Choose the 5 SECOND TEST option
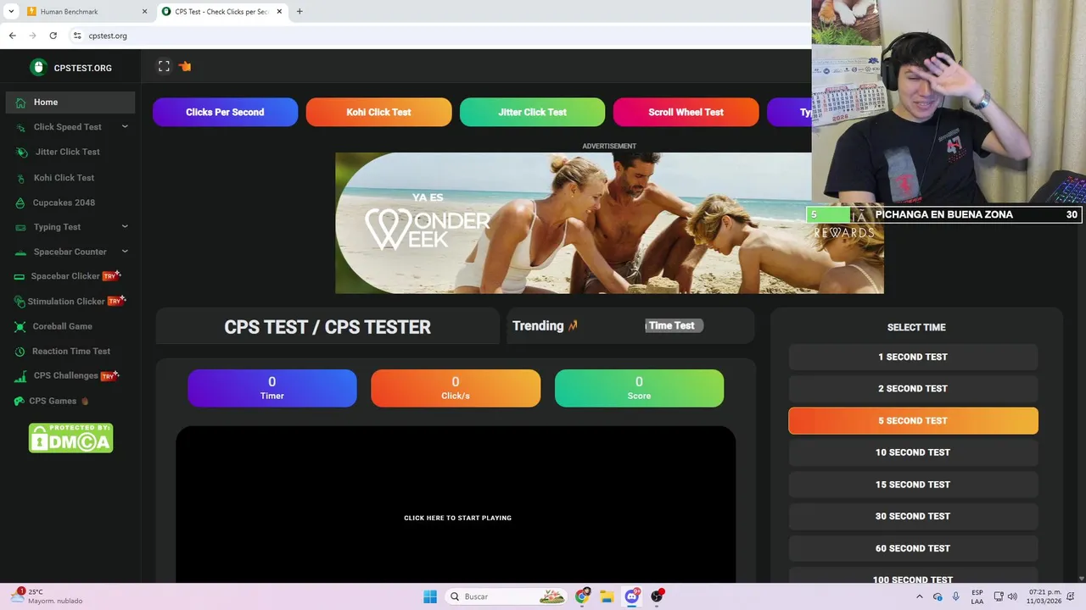The height and width of the screenshot is (610, 1086). pos(913,420)
